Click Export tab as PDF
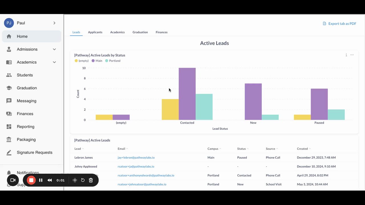The width and height of the screenshot is (365, 205). click(x=339, y=24)
